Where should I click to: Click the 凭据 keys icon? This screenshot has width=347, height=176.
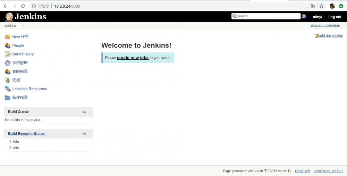point(7,80)
